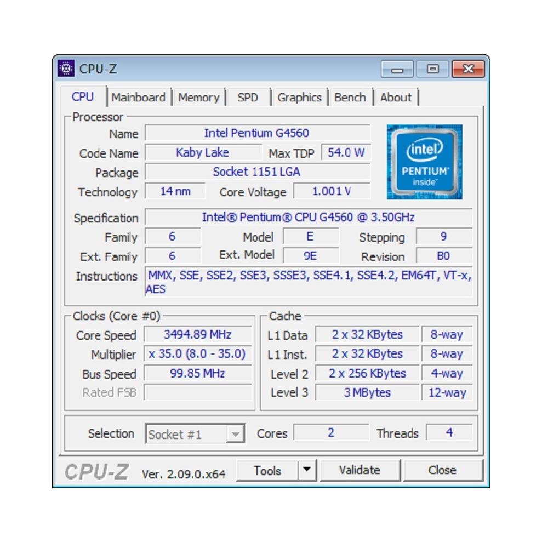542x542 pixels.
Task: Click the Validate button
Action: coord(360,470)
